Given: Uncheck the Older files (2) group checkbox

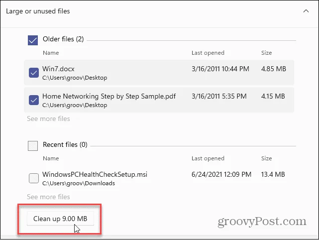Looking at the screenshot, I should pyautogui.click(x=33, y=40).
